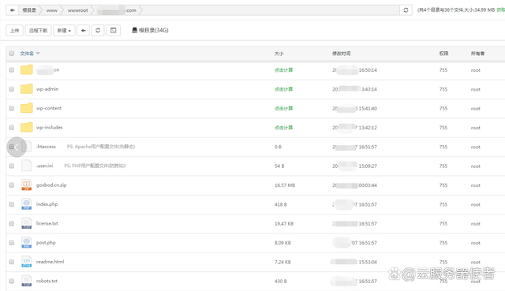Click the license.txt file icon
The width and height of the screenshot is (505, 291).
pyautogui.click(x=26, y=223)
